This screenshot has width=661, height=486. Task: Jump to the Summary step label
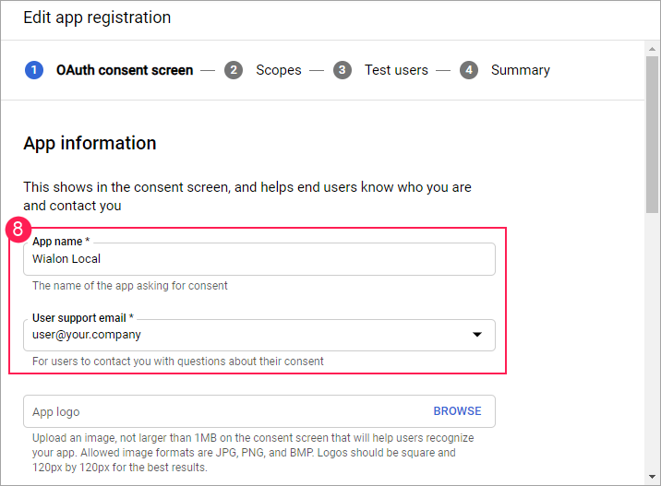click(520, 70)
